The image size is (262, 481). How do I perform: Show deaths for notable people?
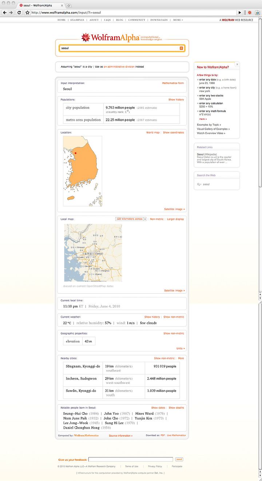click(176, 408)
